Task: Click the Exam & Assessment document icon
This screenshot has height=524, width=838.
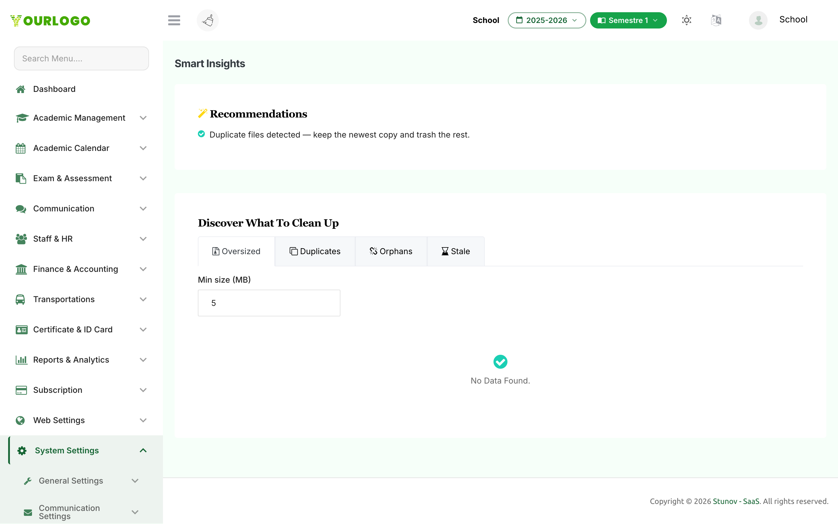Action: click(21, 179)
